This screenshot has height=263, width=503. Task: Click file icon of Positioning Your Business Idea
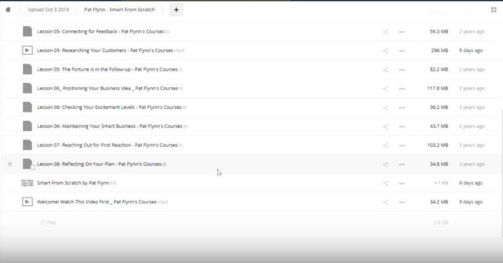coord(28,88)
